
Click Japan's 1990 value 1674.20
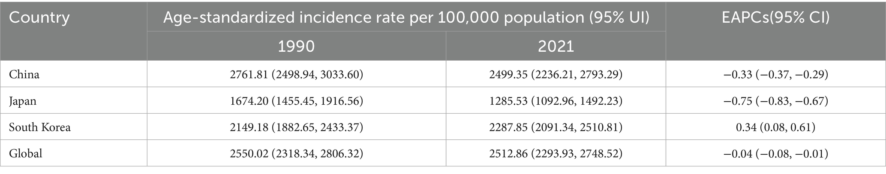click(250, 101)
